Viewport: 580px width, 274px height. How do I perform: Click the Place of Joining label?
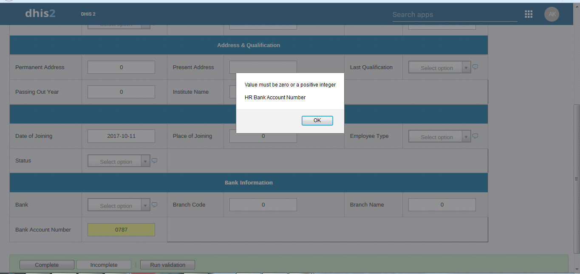(192, 136)
